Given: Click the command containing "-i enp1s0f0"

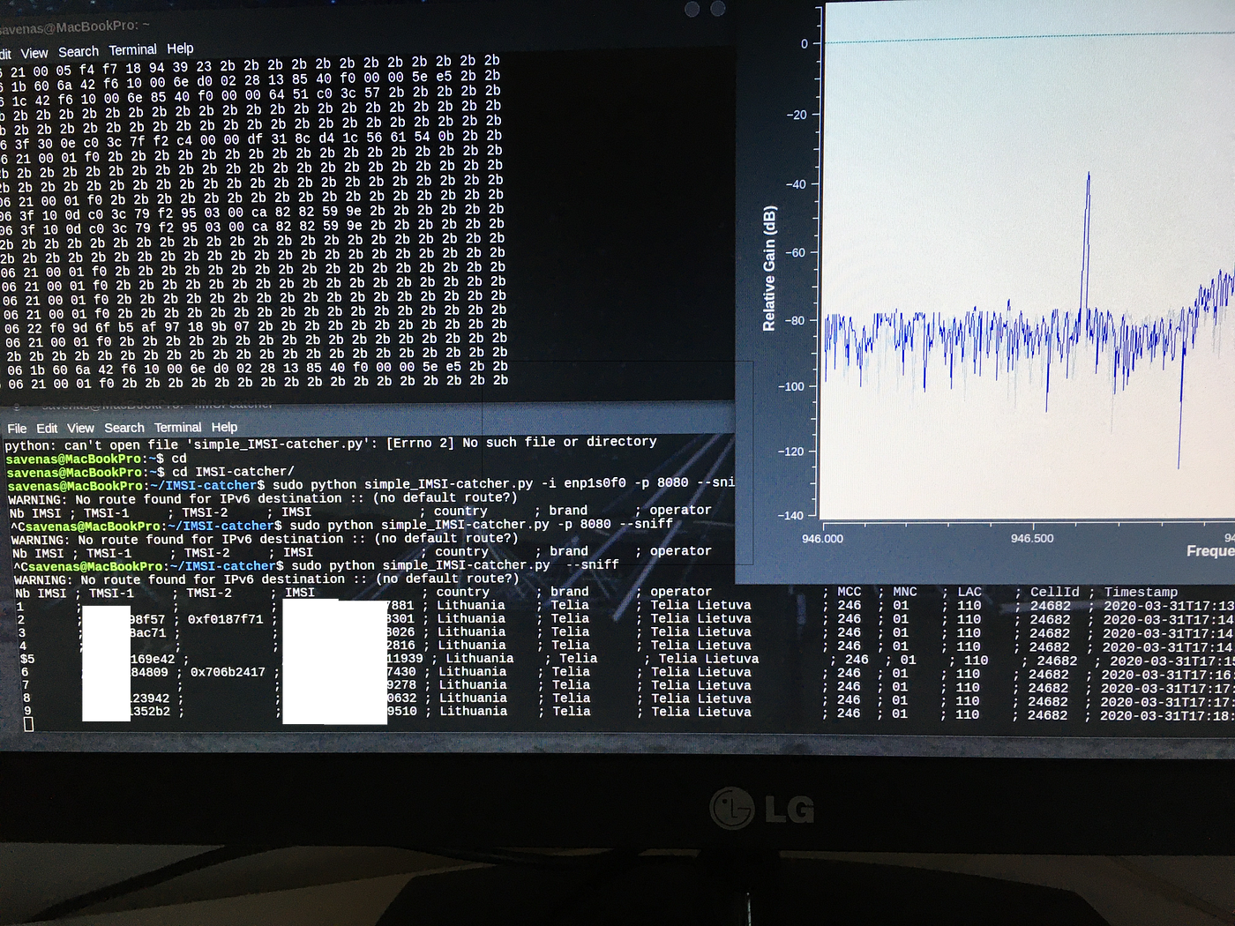Looking at the screenshot, I should click(x=503, y=483).
